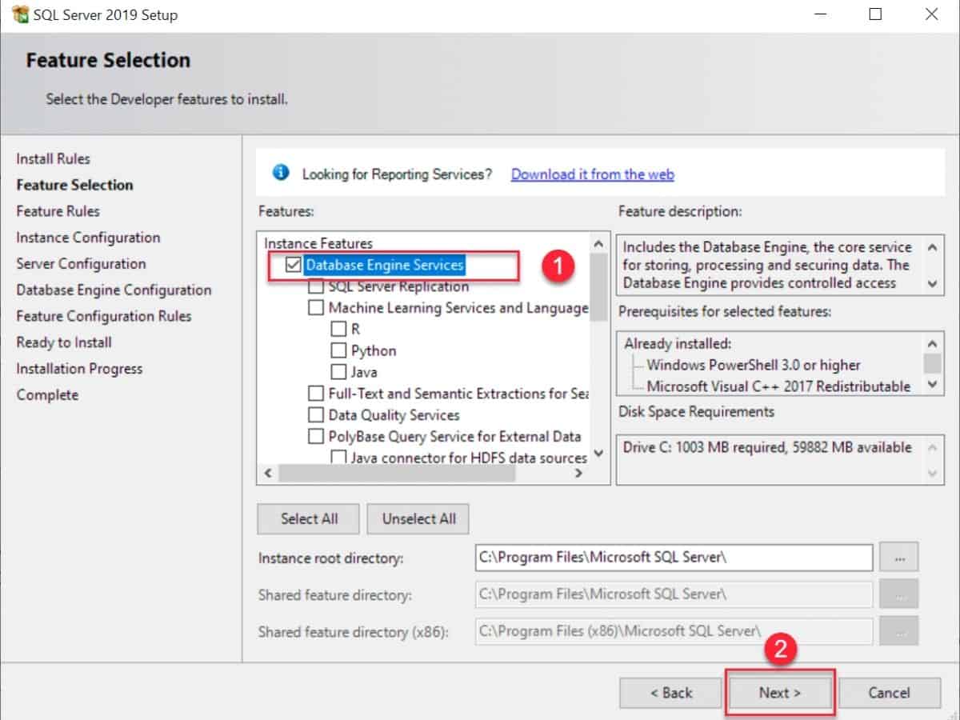The height and width of the screenshot is (720, 960).
Task: Click Windows PowerShell 3.0 or higher entry
Action: 754,365
